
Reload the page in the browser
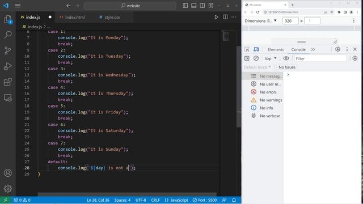[258, 12]
